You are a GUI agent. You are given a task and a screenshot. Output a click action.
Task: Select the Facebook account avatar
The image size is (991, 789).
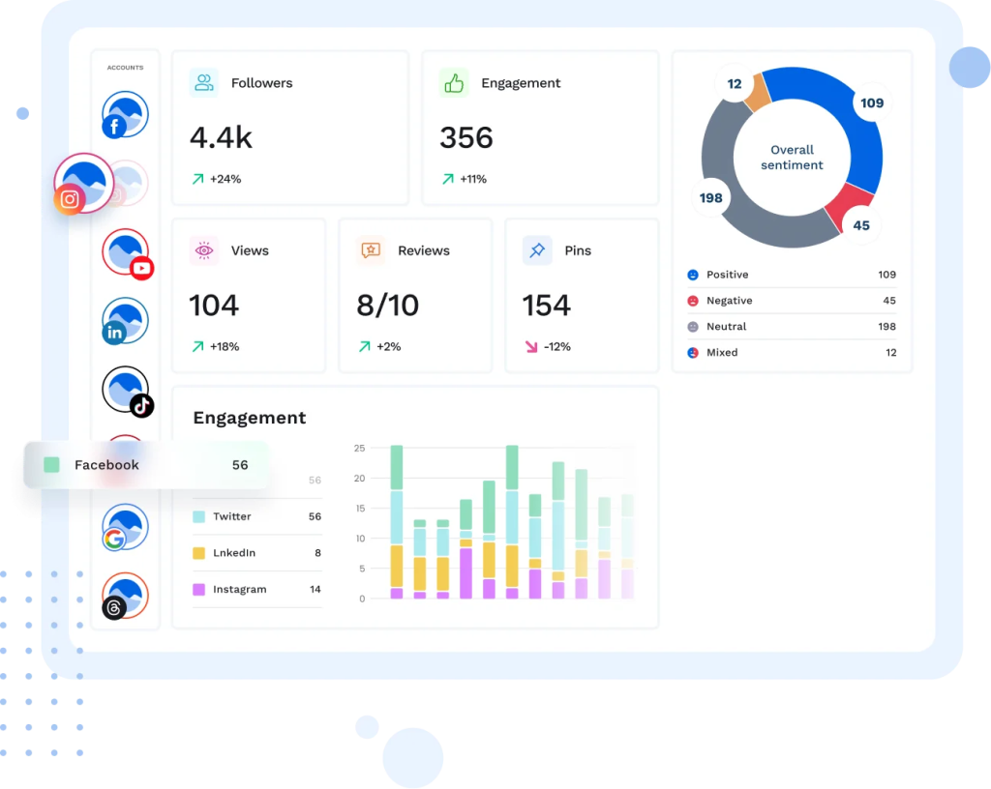click(125, 115)
